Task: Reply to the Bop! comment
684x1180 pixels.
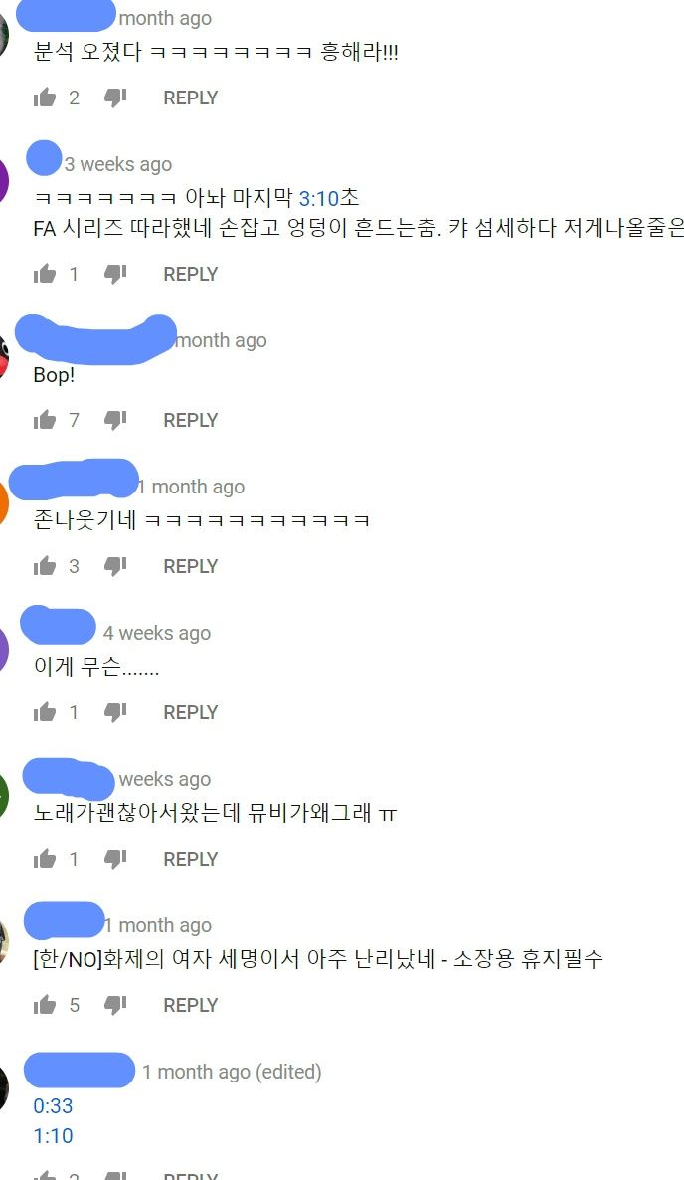Action: 191,420
